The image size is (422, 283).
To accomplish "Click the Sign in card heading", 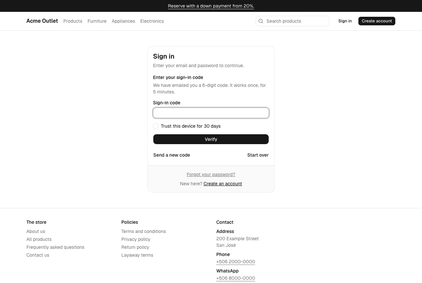I will (x=164, y=56).
